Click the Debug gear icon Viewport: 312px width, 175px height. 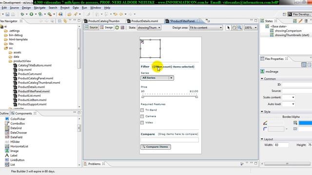[22, 14]
